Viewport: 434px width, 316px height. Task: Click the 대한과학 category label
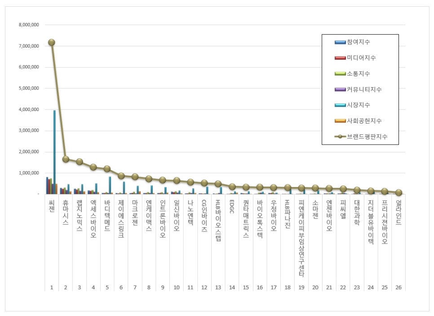point(357,212)
